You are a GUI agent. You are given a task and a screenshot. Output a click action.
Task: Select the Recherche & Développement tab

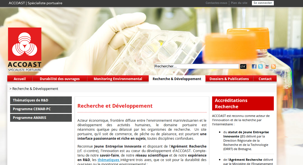click(177, 79)
